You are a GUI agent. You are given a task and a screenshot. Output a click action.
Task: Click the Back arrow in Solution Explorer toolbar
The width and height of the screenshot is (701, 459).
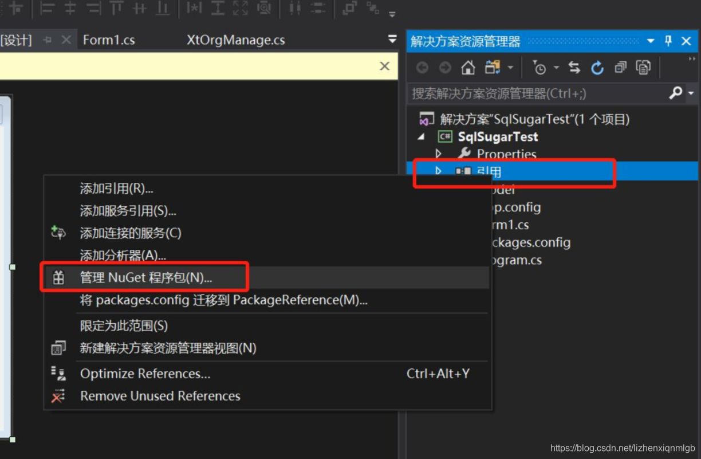pos(422,68)
